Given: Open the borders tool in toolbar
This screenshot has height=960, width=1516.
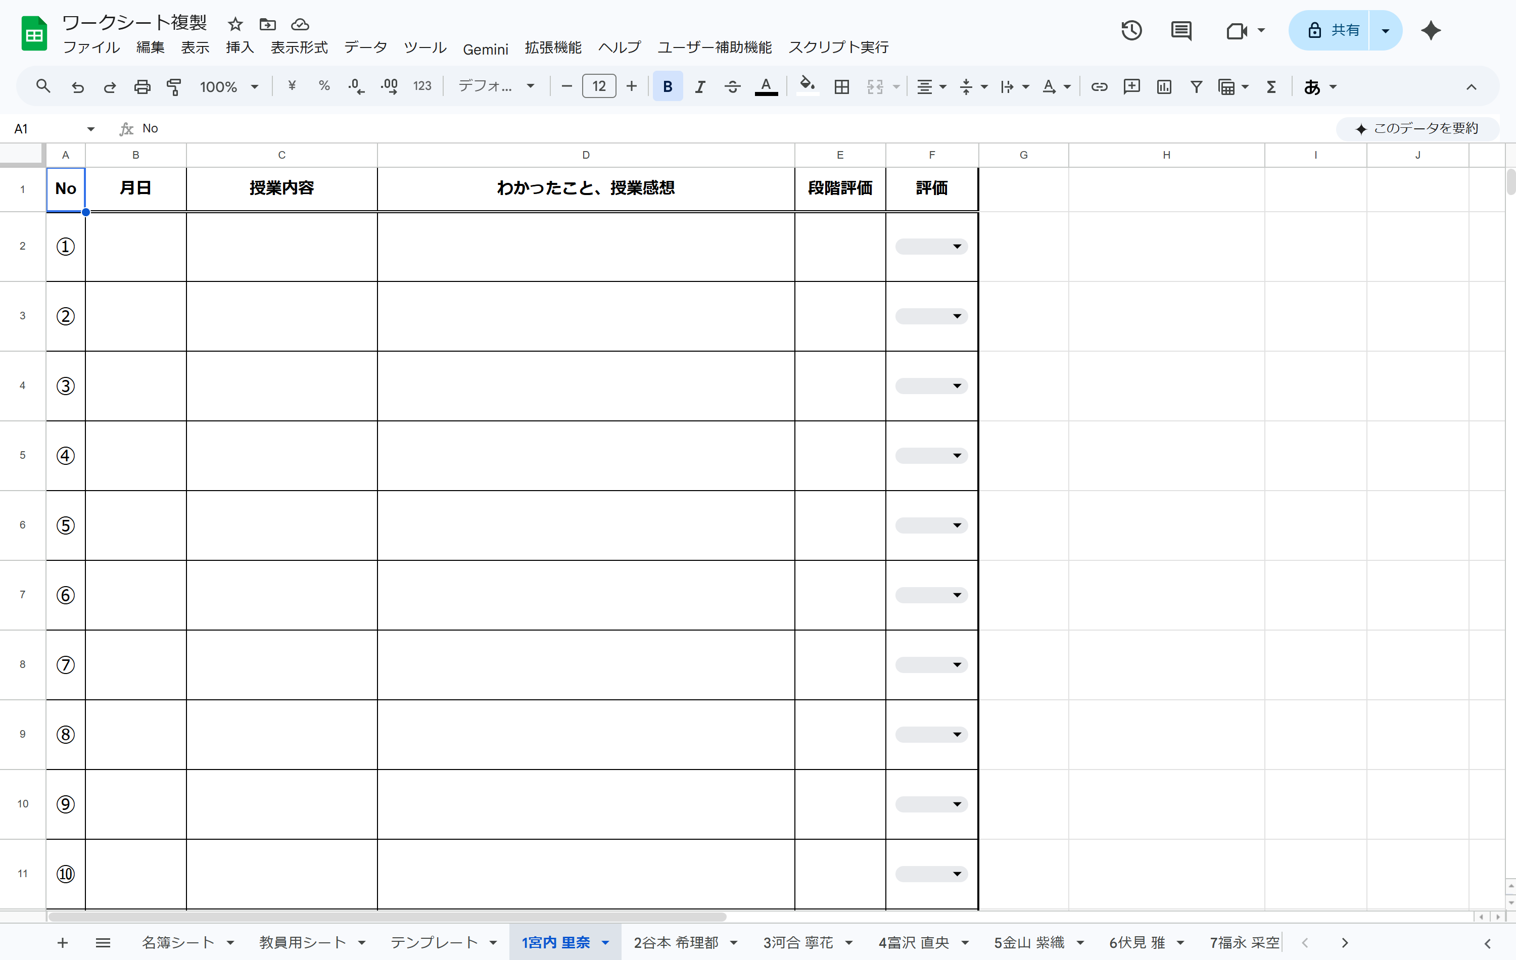Looking at the screenshot, I should coord(841,86).
